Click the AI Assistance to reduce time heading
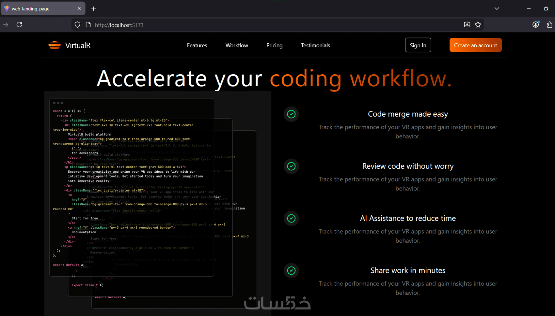This screenshot has width=555, height=316. [408, 218]
